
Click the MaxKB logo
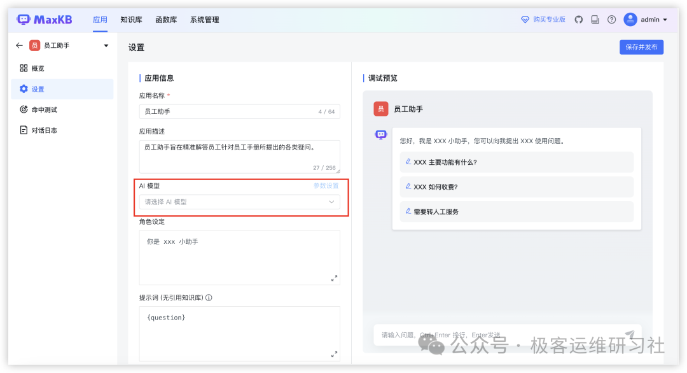[45, 20]
